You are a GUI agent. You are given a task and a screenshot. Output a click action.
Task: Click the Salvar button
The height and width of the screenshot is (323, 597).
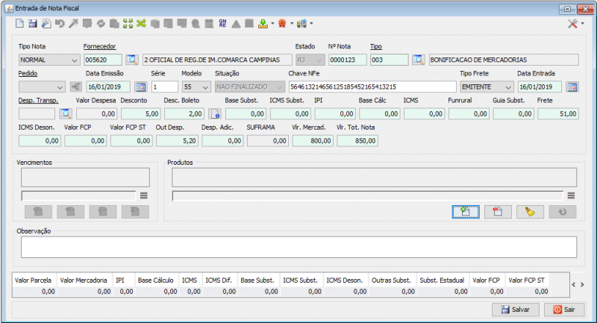click(516, 310)
